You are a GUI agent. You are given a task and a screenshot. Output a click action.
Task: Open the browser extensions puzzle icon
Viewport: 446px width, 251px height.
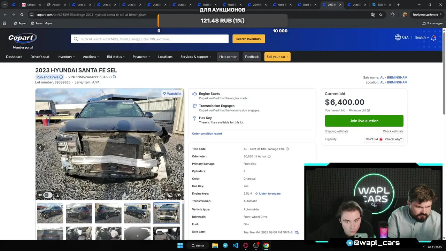[392, 15]
